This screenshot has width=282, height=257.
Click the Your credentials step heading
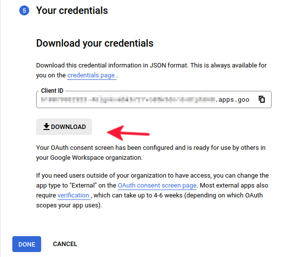[72, 10]
